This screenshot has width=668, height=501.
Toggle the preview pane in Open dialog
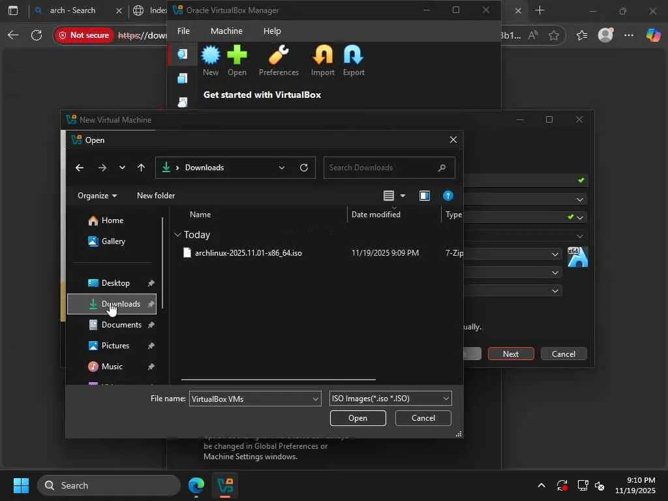point(424,196)
